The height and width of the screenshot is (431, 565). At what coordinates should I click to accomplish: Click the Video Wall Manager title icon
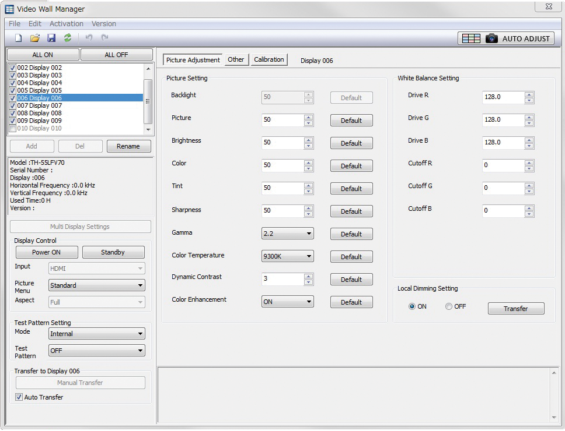tap(9, 9)
